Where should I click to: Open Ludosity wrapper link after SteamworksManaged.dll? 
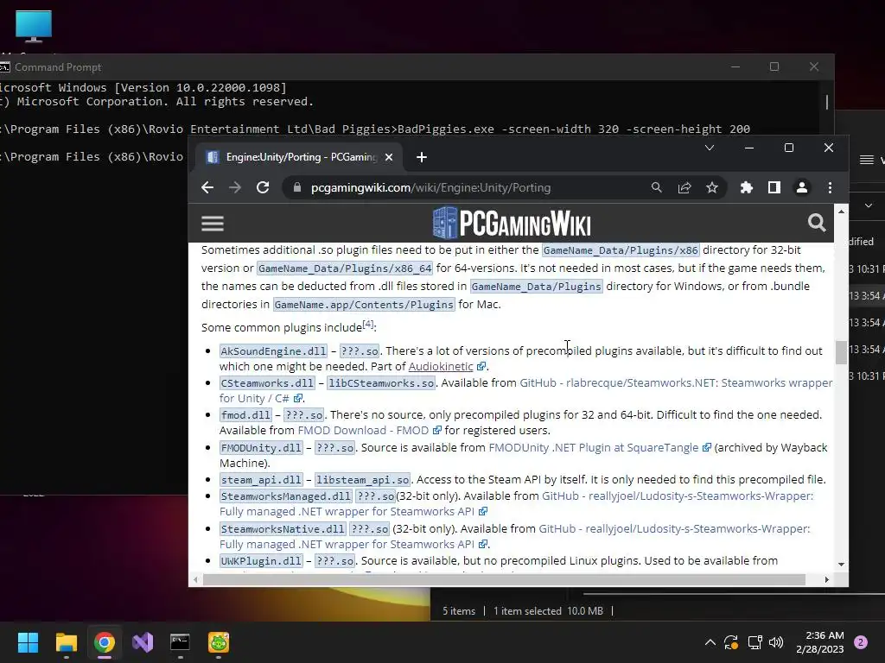point(678,496)
